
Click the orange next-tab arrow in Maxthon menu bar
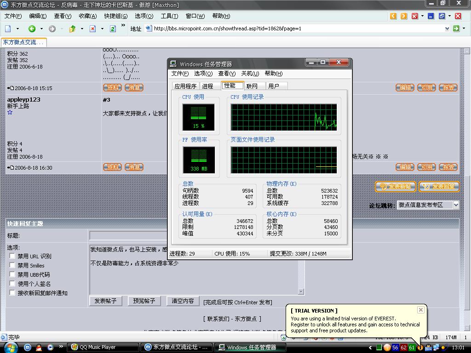404,16
